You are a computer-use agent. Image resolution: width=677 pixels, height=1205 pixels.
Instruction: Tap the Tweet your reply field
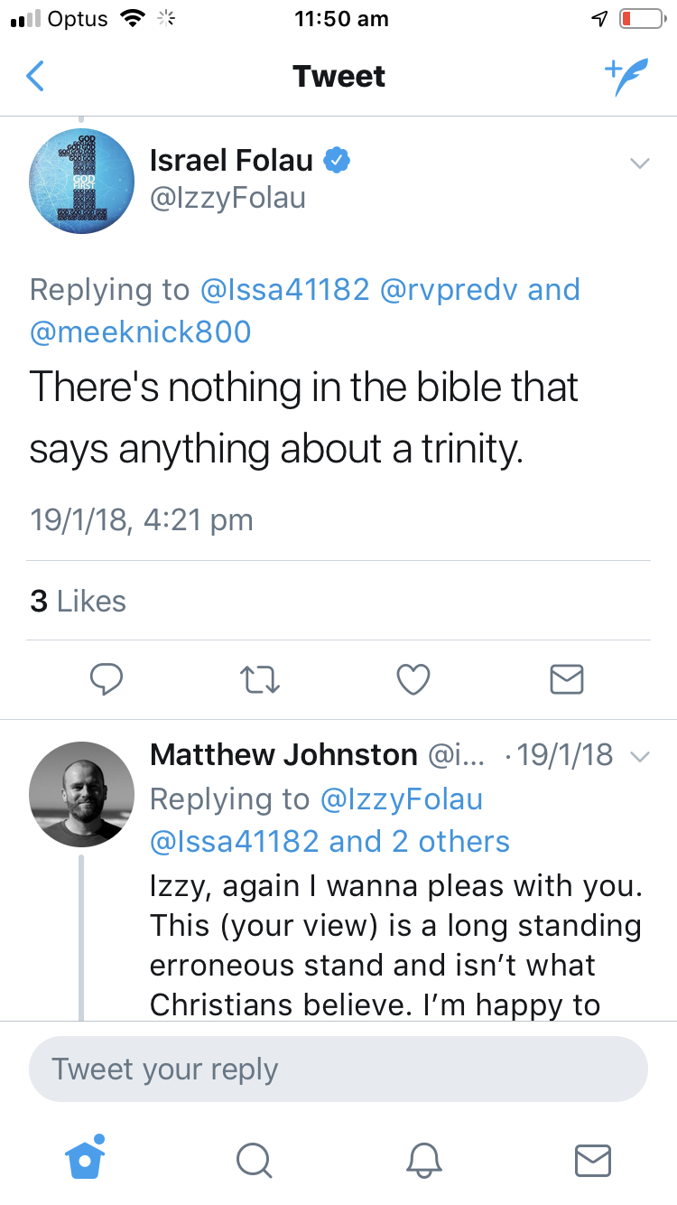338,1070
